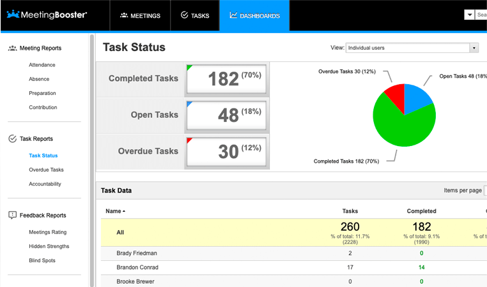
Task: Click the Dashboards chart icon in top bar
Action: coord(233,15)
